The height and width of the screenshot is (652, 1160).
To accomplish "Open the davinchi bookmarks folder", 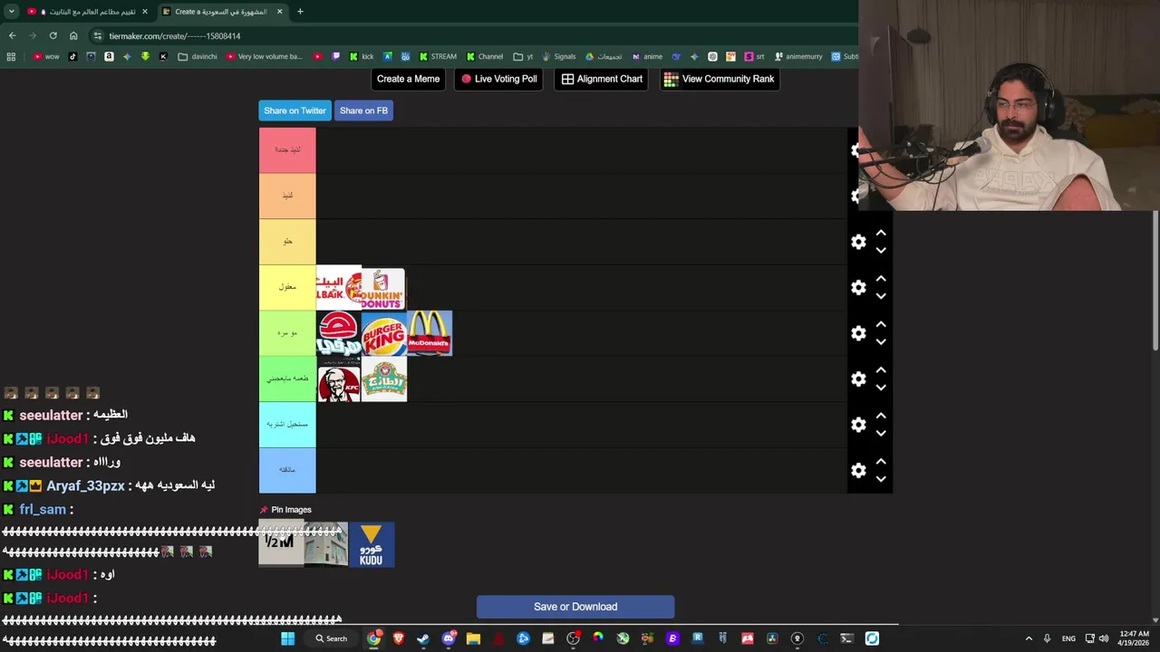I will coord(198,56).
